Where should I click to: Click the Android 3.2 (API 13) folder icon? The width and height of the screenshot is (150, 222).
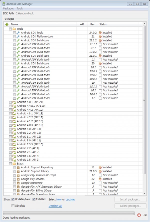pyautogui.click(x=14, y=133)
